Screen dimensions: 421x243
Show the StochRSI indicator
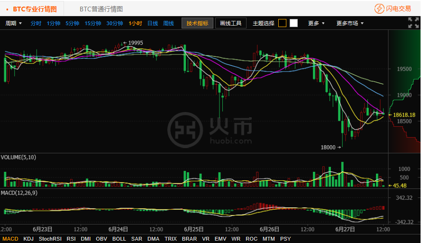[50, 239]
